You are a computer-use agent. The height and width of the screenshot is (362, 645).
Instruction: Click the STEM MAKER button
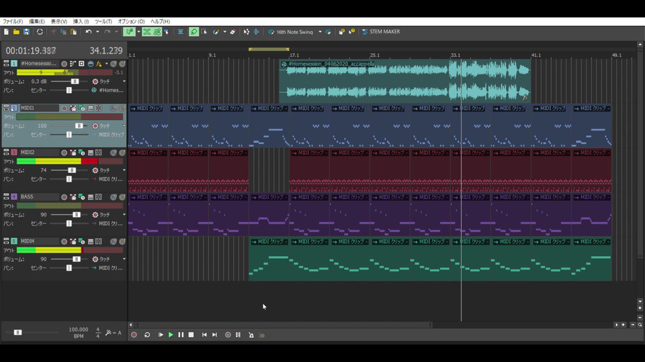tap(380, 32)
